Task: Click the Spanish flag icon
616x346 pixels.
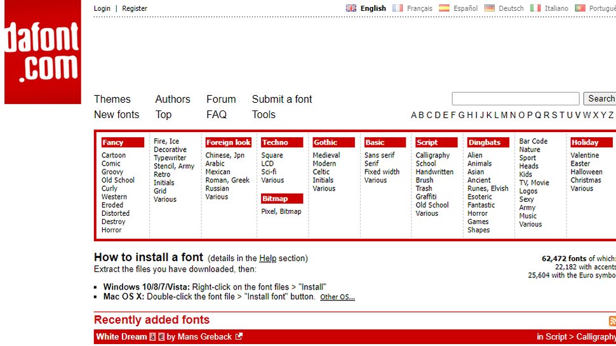Action: [x=445, y=8]
